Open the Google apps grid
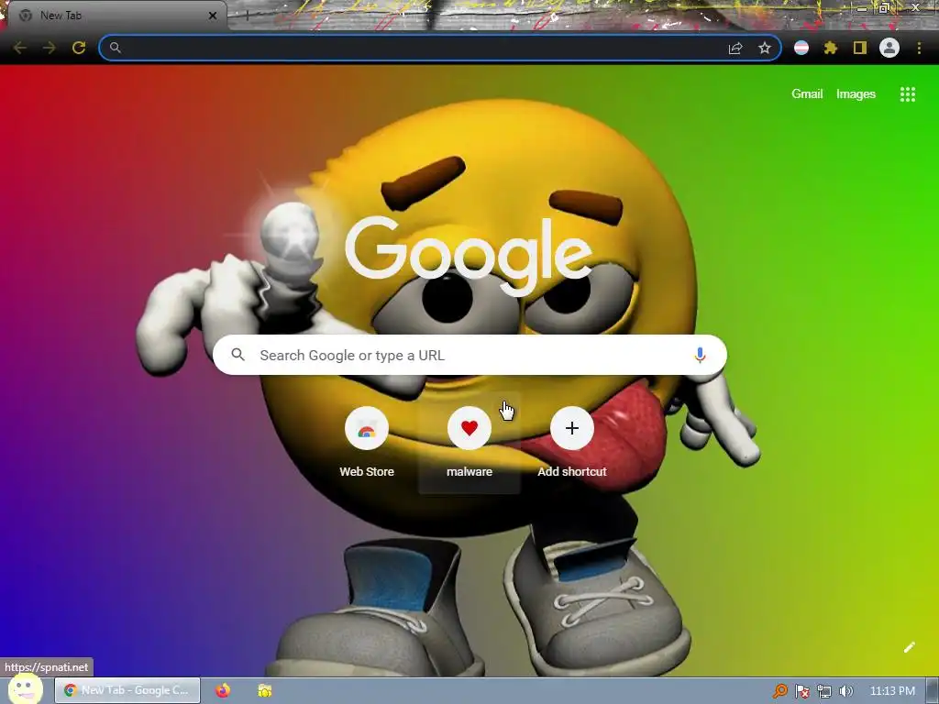This screenshot has height=704, width=939. [x=907, y=94]
